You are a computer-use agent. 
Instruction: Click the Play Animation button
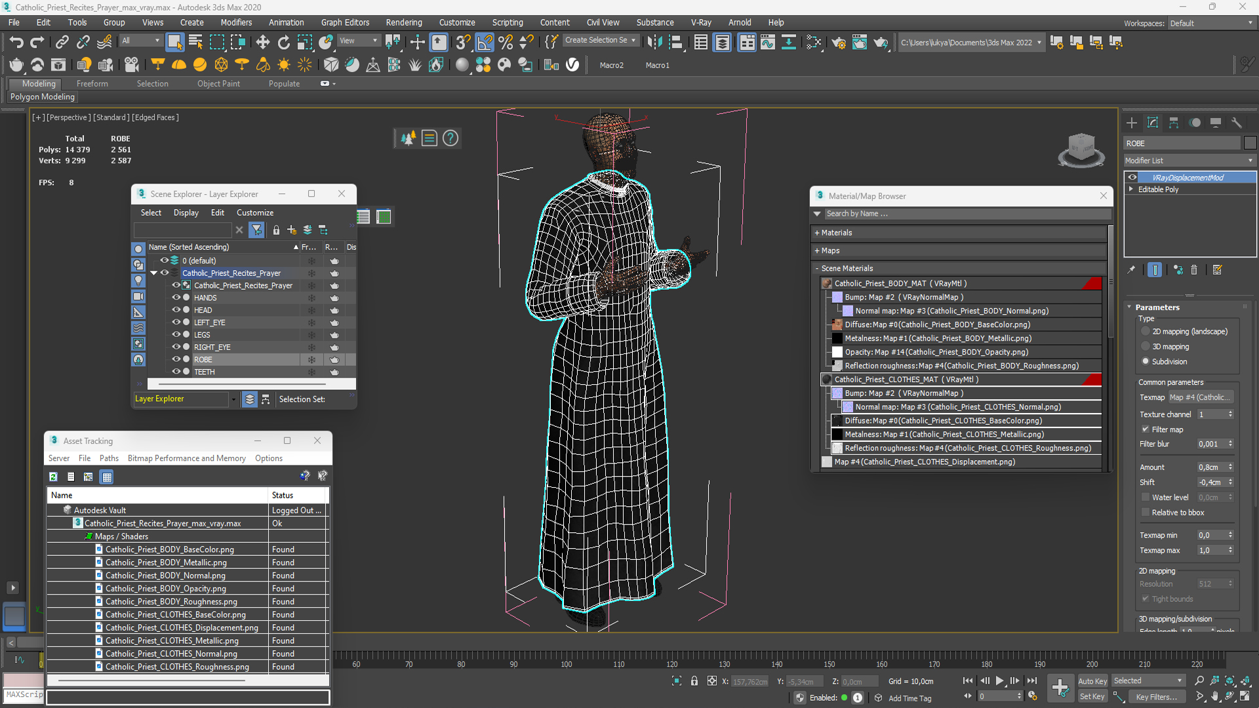coord(999,681)
